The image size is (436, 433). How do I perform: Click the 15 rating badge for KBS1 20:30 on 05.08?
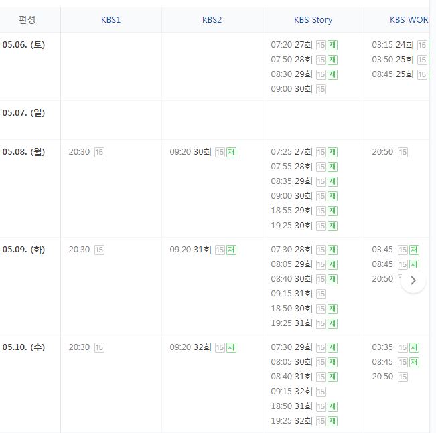point(99,153)
